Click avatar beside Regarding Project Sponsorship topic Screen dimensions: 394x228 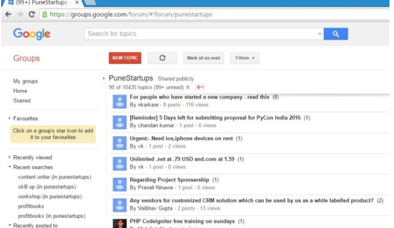point(119,185)
